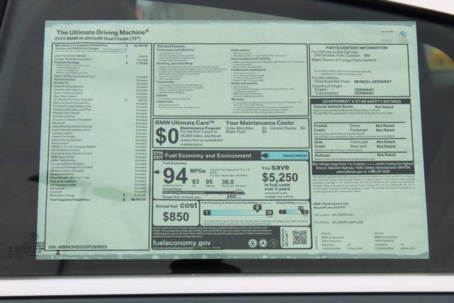The width and height of the screenshot is (454, 303).
Task: Click the greenhouse gas rating marker 9
Action: click(x=257, y=207)
